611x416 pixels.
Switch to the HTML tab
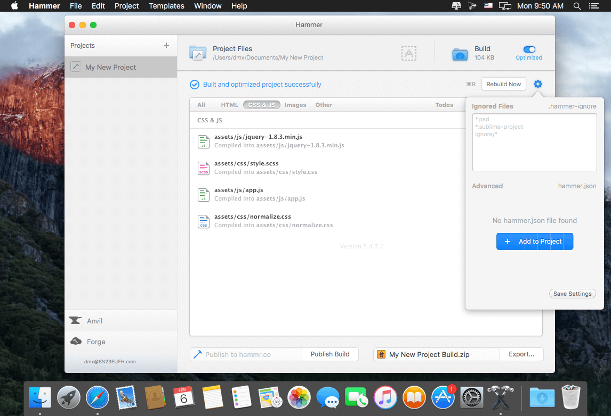tap(229, 105)
